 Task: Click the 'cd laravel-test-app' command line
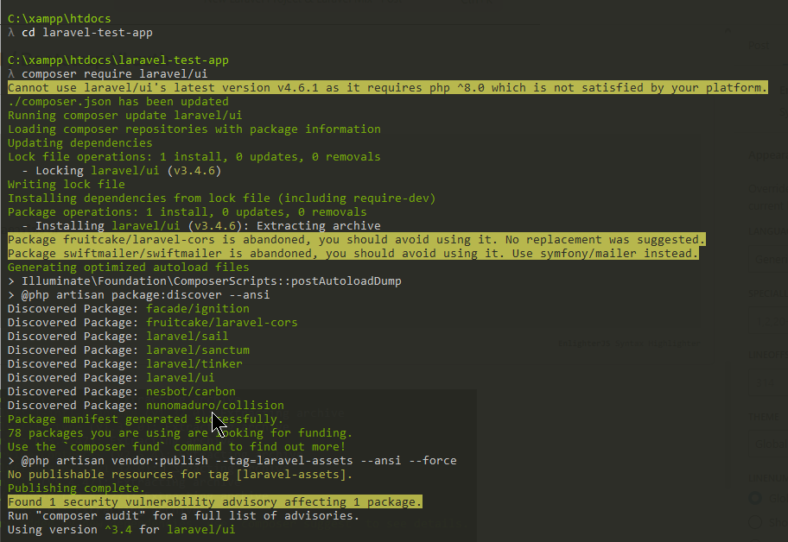click(x=86, y=32)
